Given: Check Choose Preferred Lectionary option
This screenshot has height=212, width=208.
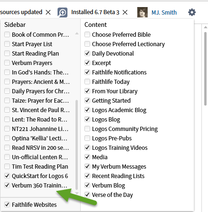Looking at the screenshot, I should [x=87, y=44].
